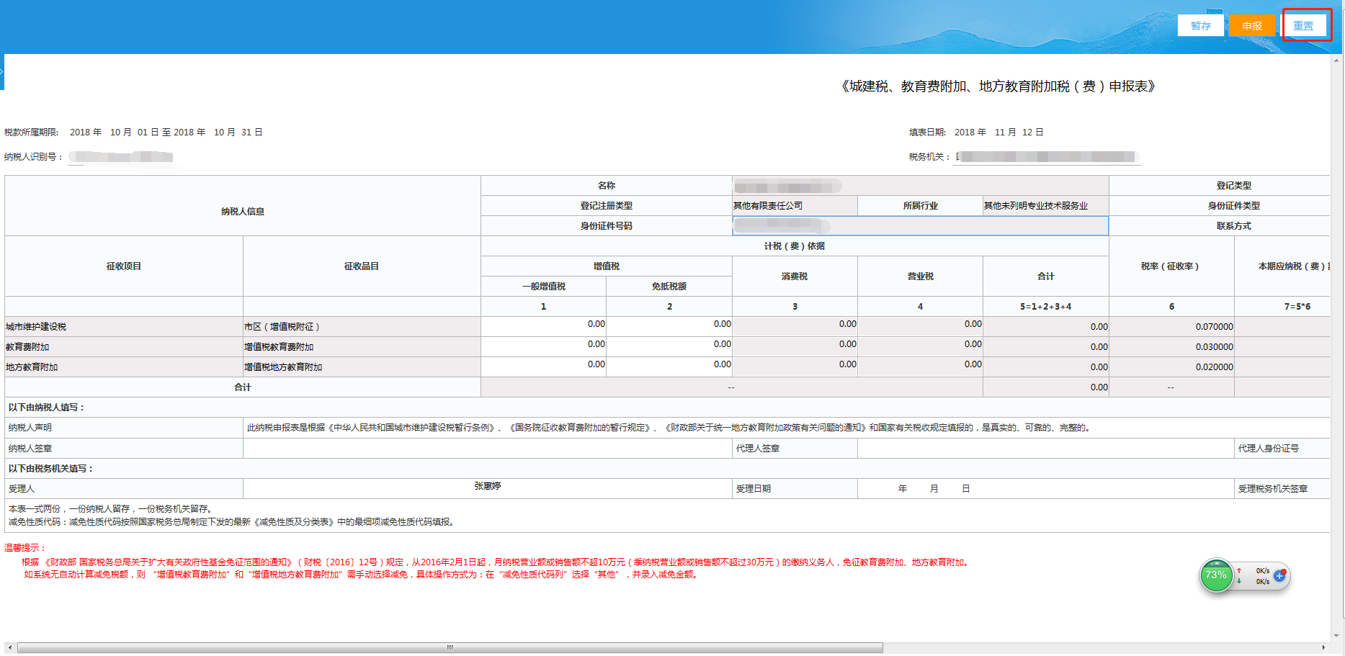Expand the collapsed left side panel arrow
The image size is (1345, 656).
(2, 72)
